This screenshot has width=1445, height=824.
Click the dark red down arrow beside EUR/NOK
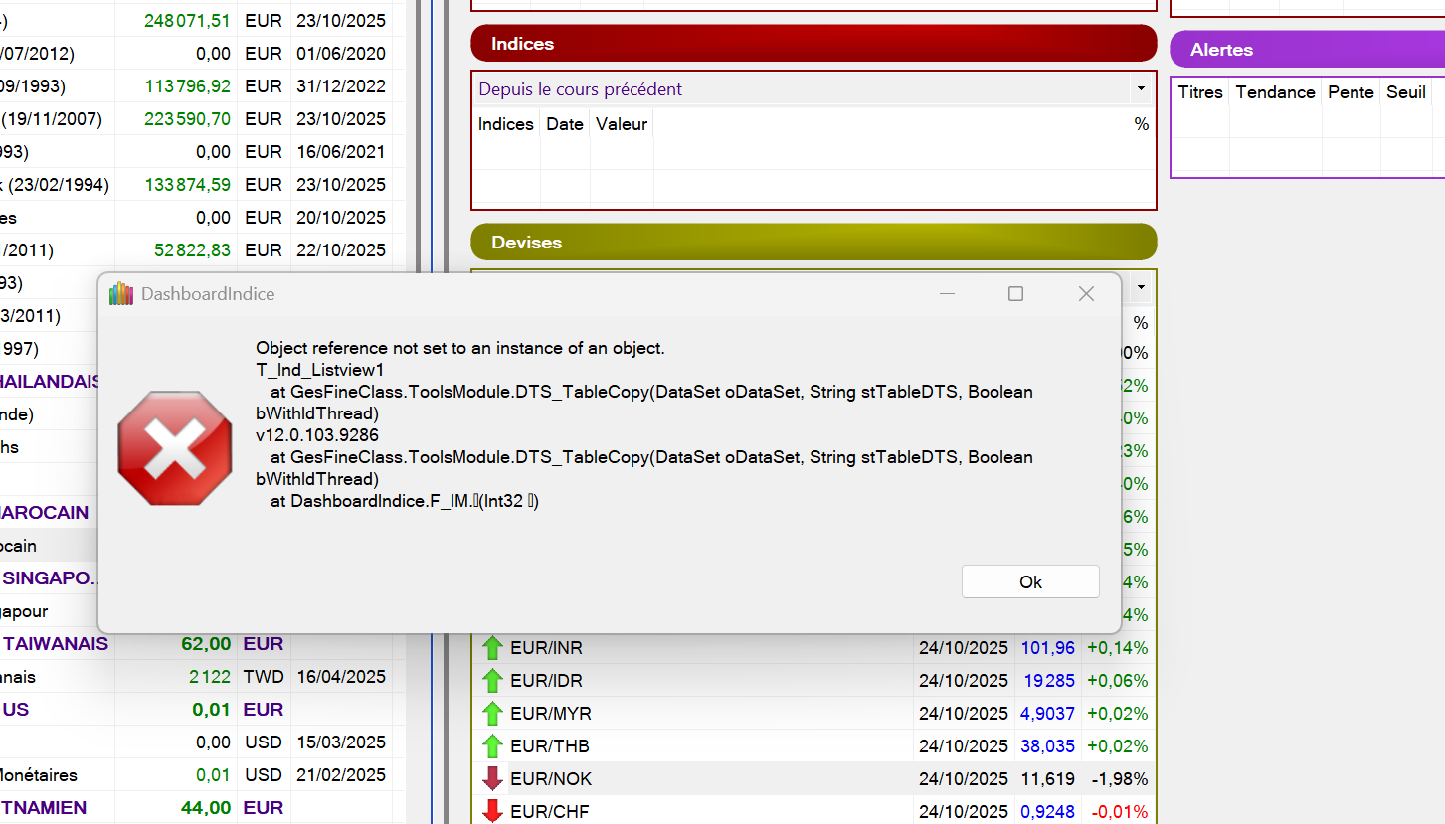492,779
